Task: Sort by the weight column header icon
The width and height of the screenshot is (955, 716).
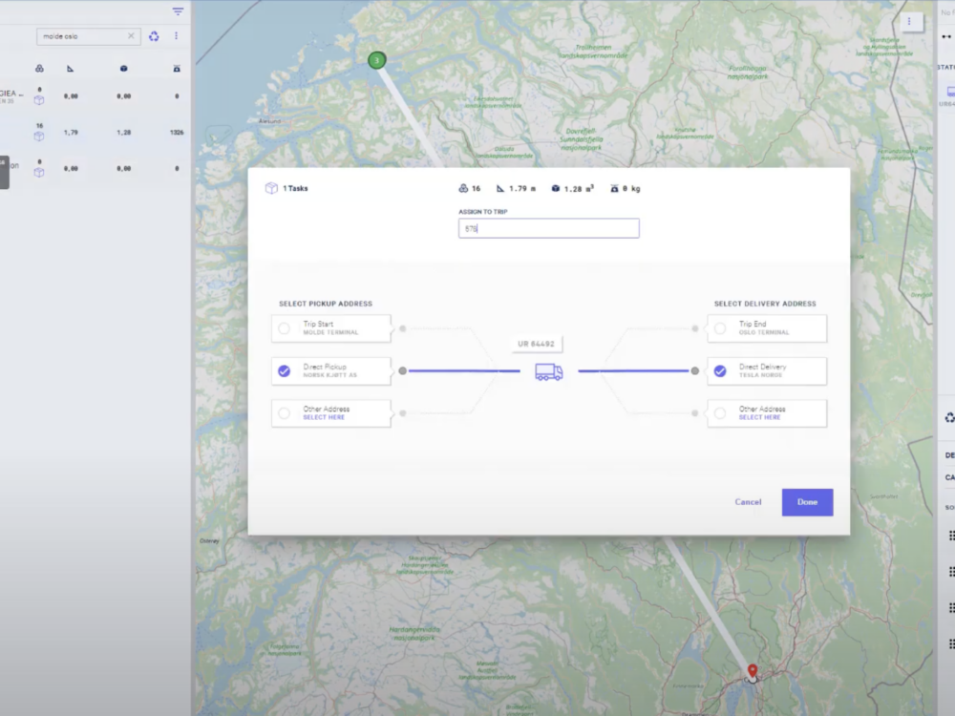Action: pos(177,69)
